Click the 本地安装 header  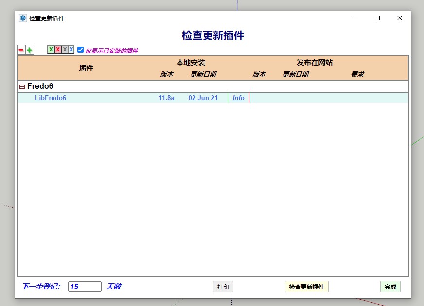pyautogui.click(x=191, y=63)
